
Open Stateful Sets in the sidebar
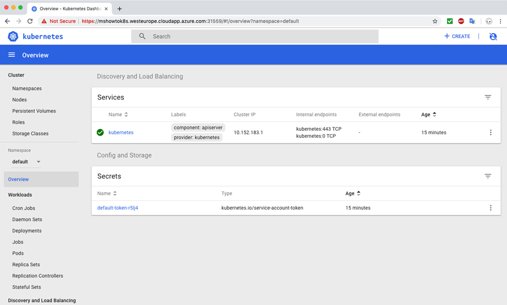point(27,287)
